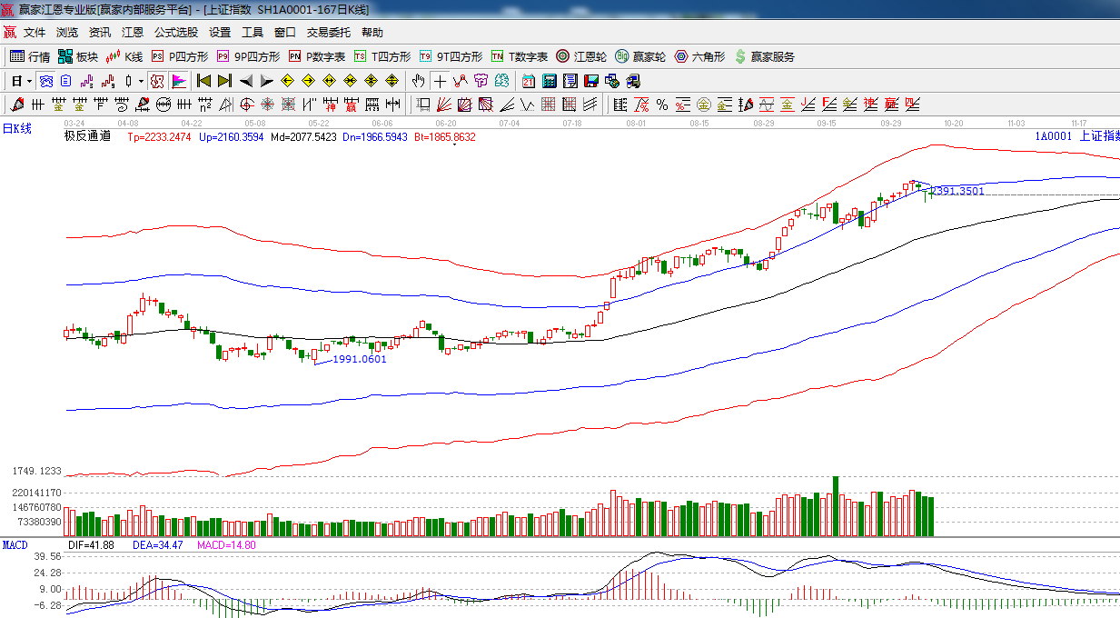The image size is (1120, 618).
Task: Open the 六角形 hexagon chart tool
Action: (699, 56)
